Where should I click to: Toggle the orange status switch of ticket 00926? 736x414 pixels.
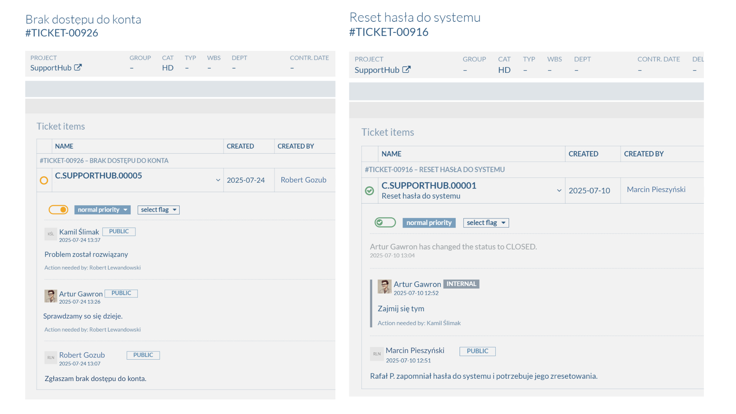[58, 210]
